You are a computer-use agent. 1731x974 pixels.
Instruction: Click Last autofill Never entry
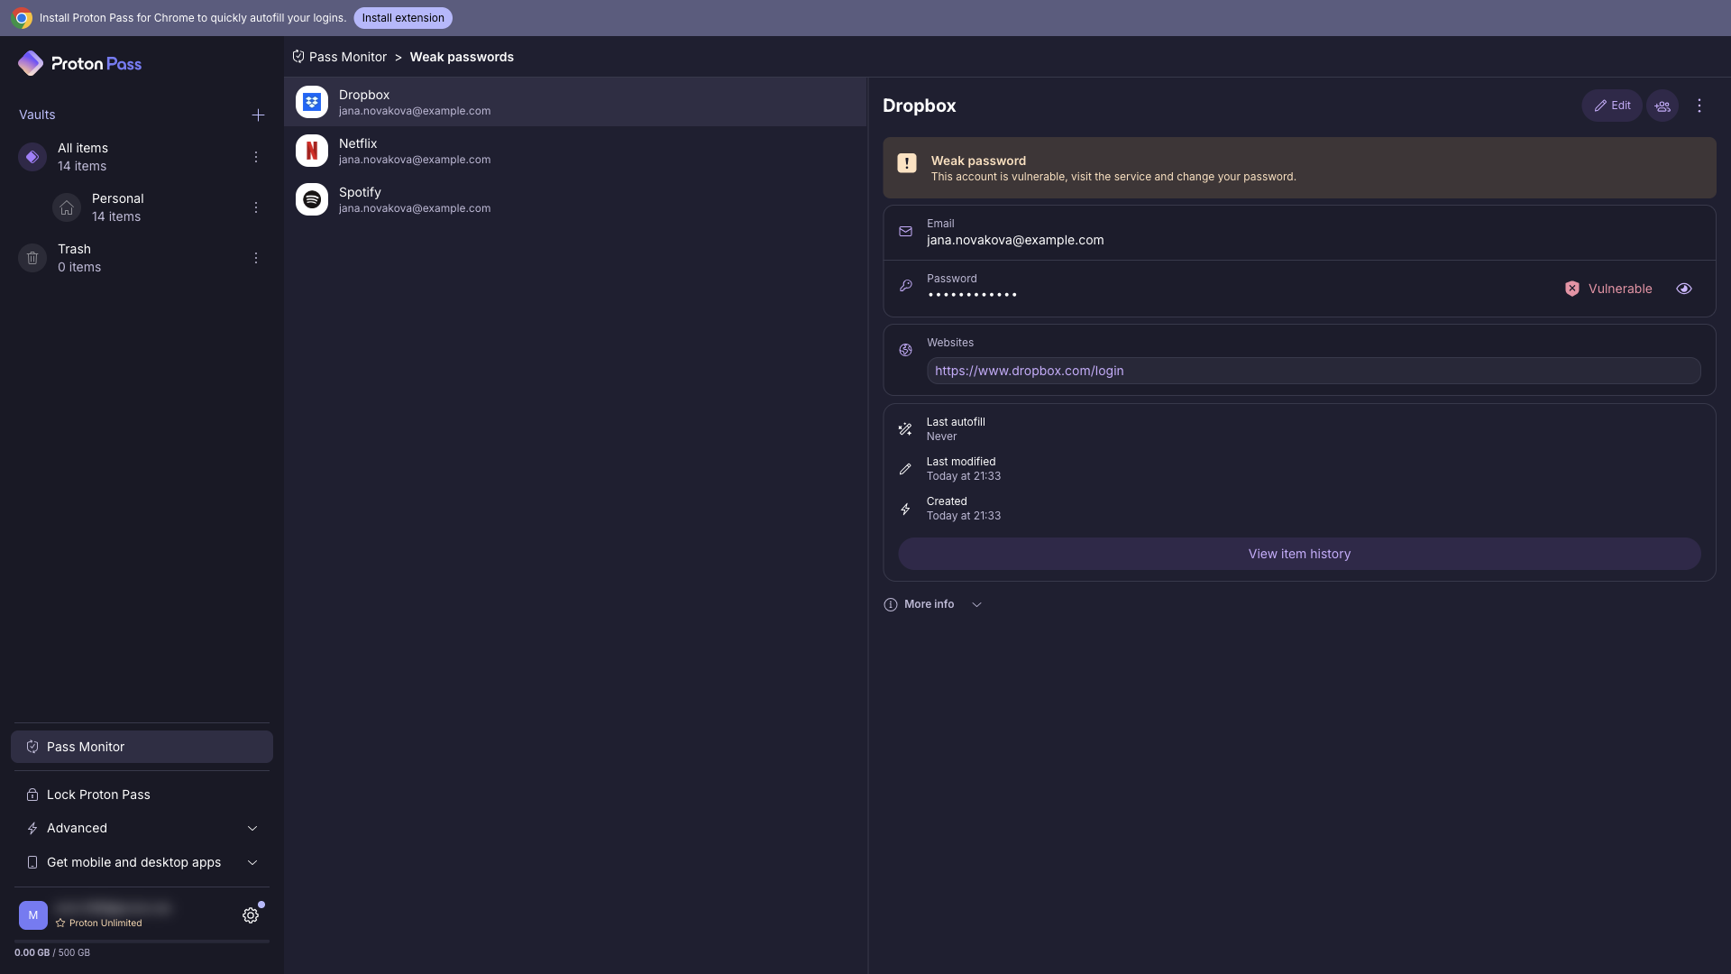tap(955, 429)
